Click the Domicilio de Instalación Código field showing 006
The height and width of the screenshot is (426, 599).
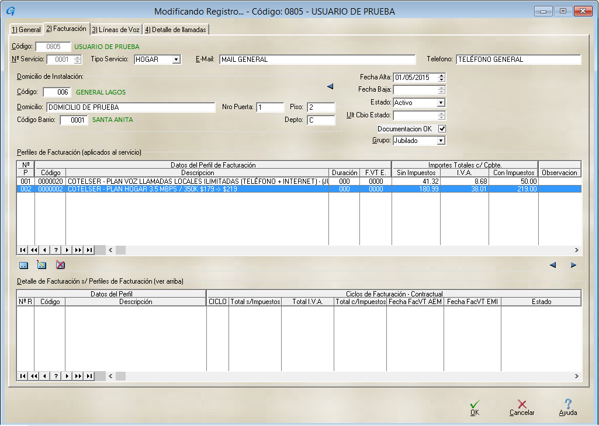coord(57,92)
